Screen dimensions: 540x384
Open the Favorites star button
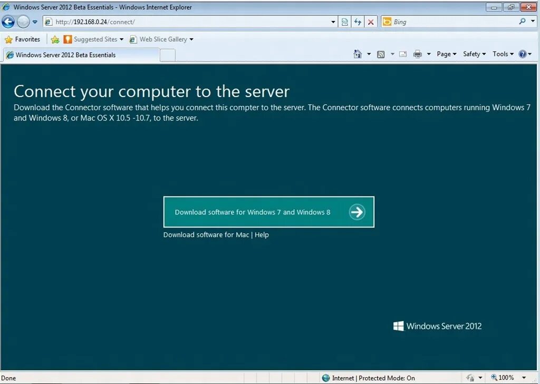tap(22, 39)
